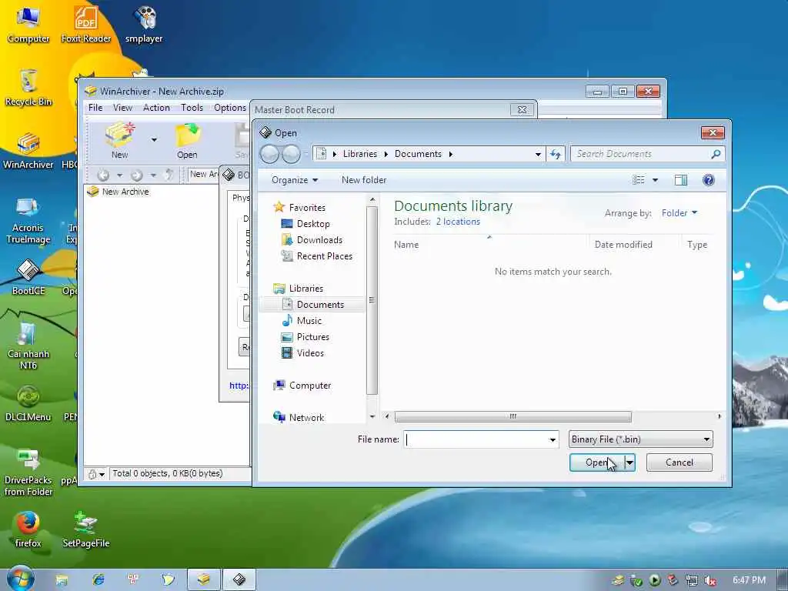
Task: Expand the New button dropdown arrow in WinArchiver
Action: pos(154,140)
